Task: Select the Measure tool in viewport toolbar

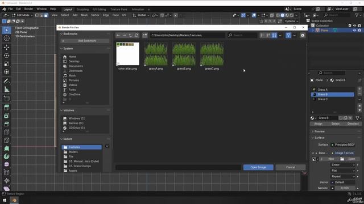Action: coord(6,90)
